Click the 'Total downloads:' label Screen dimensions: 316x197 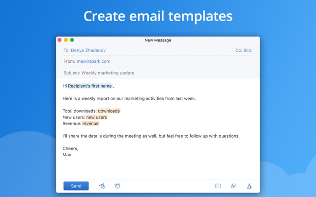[x=80, y=111]
